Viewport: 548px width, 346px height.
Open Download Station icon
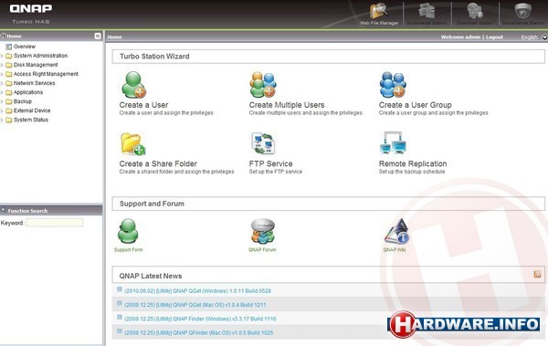click(475, 11)
